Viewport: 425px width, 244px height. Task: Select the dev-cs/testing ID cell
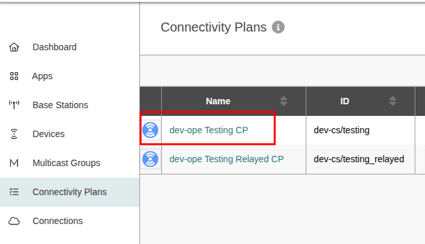click(x=361, y=130)
